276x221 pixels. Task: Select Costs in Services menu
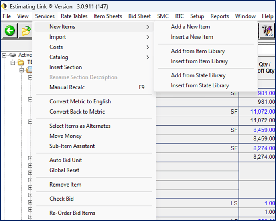tap(94, 47)
